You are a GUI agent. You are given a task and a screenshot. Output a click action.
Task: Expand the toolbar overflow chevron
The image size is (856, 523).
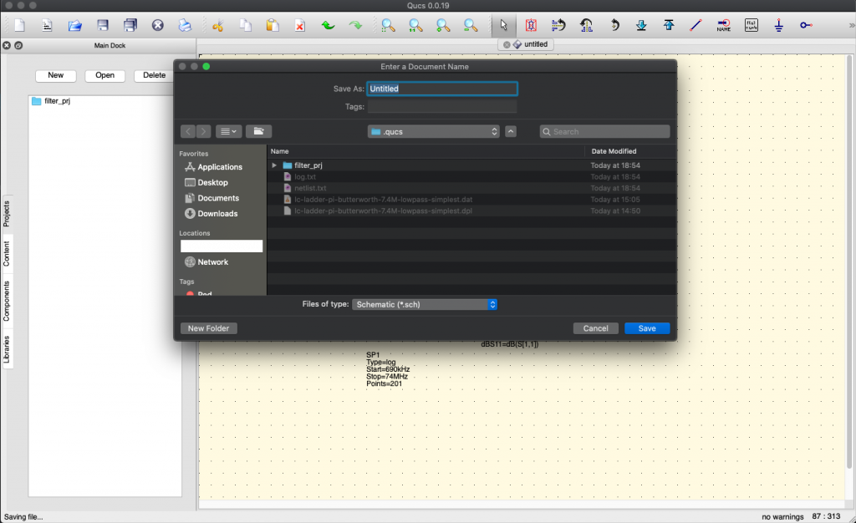click(x=851, y=25)
